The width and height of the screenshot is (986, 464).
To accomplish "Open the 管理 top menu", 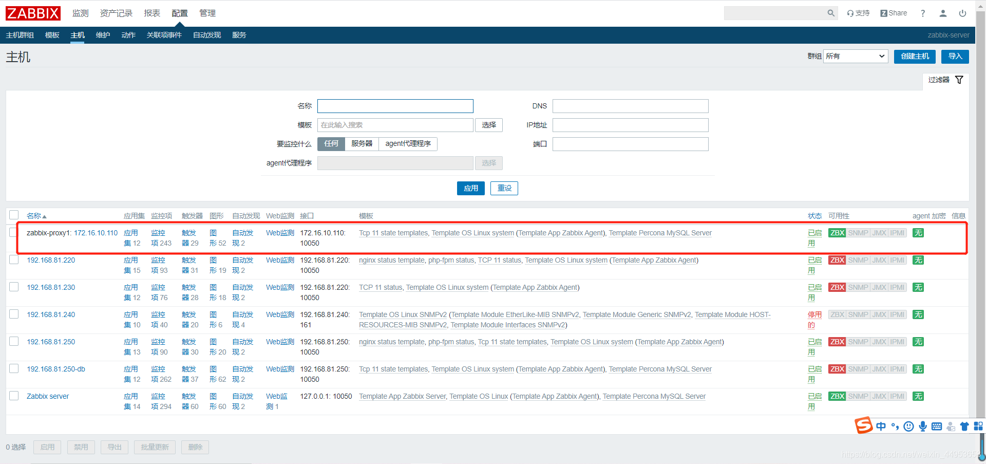I will tap(207, 13).
